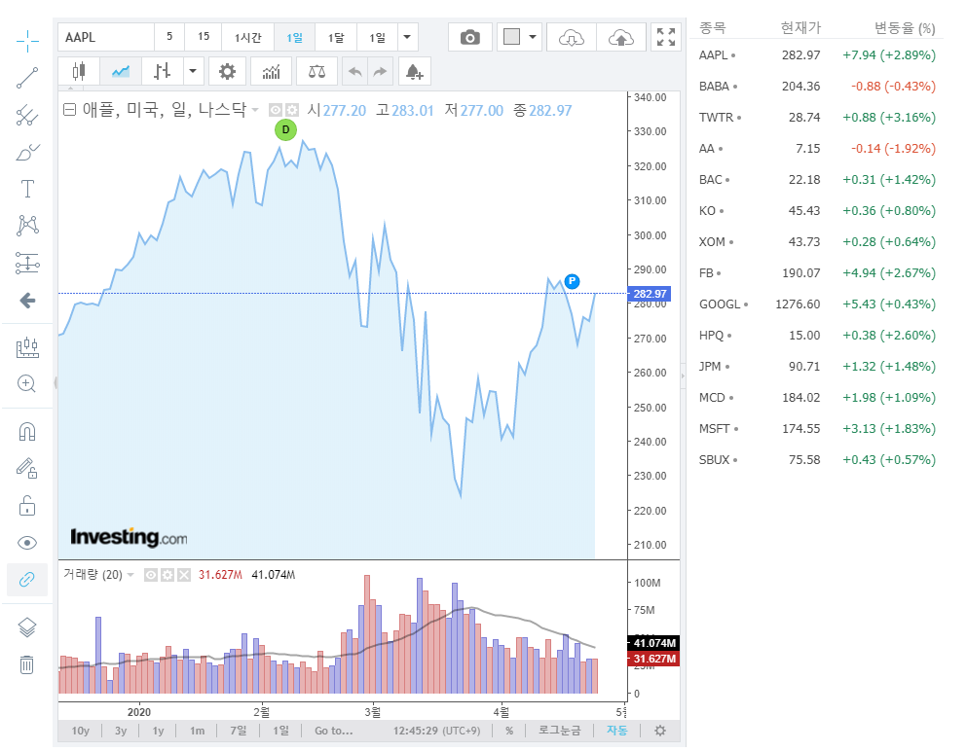The height and width of the screenshot is (751, 967).
Task: Select the prediction and measurement tool
Action: coord(27,263)
